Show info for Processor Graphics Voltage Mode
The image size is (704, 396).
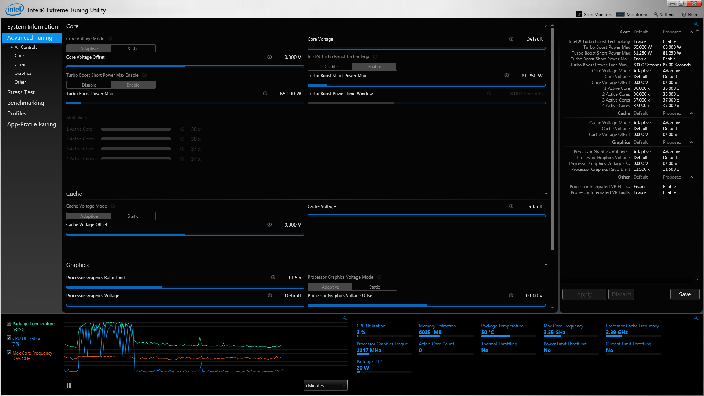[x=379, y=277]
